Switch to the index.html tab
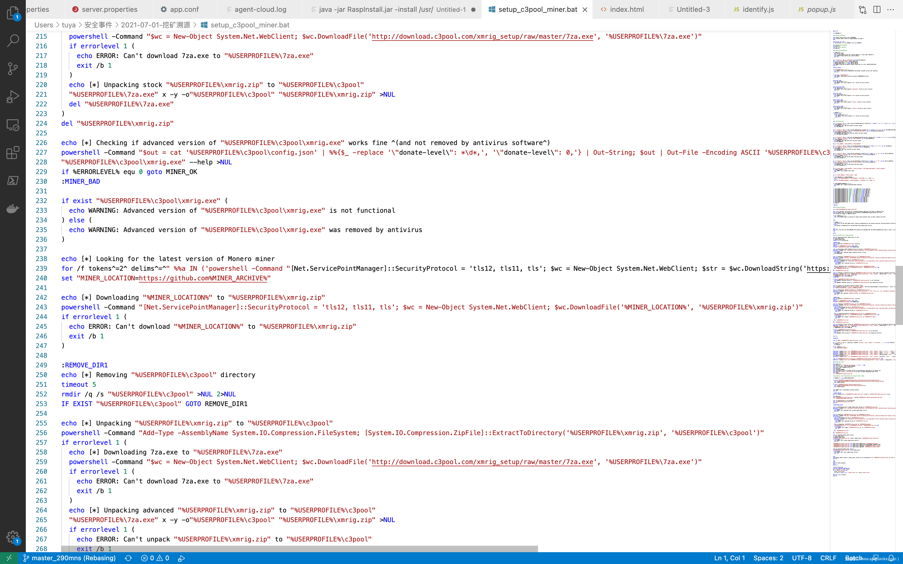Image resolution: width=903 pixels, height=564 pixels. tap(626, 9)
